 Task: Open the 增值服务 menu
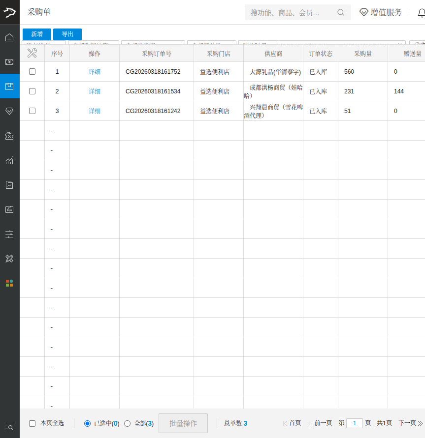(381, 13)
